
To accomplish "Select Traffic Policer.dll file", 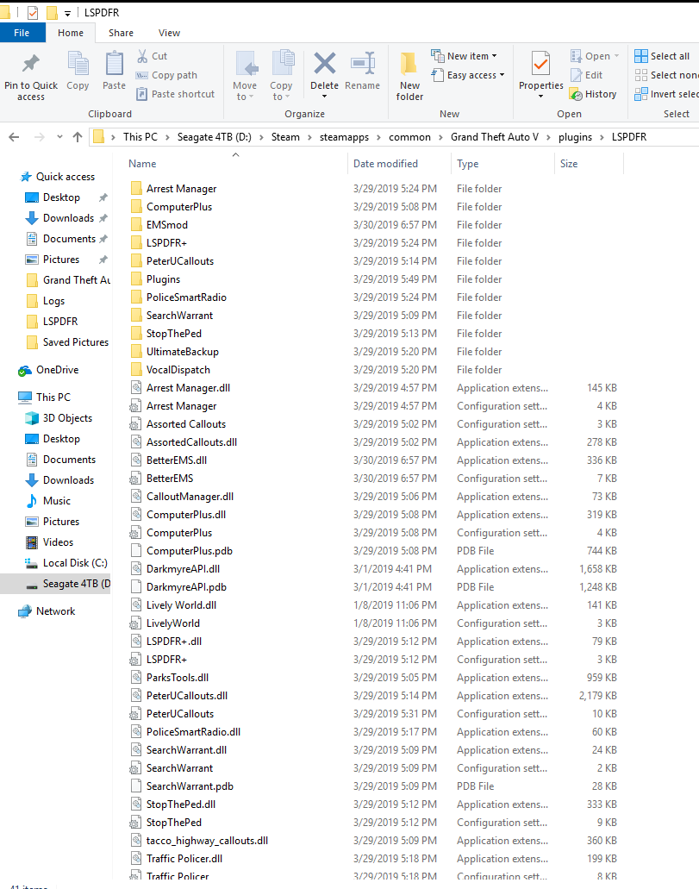I will pos(184,858).
